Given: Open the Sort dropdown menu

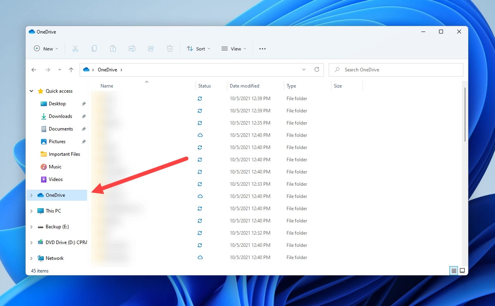Looking at the screenshot, I should 199,49.
